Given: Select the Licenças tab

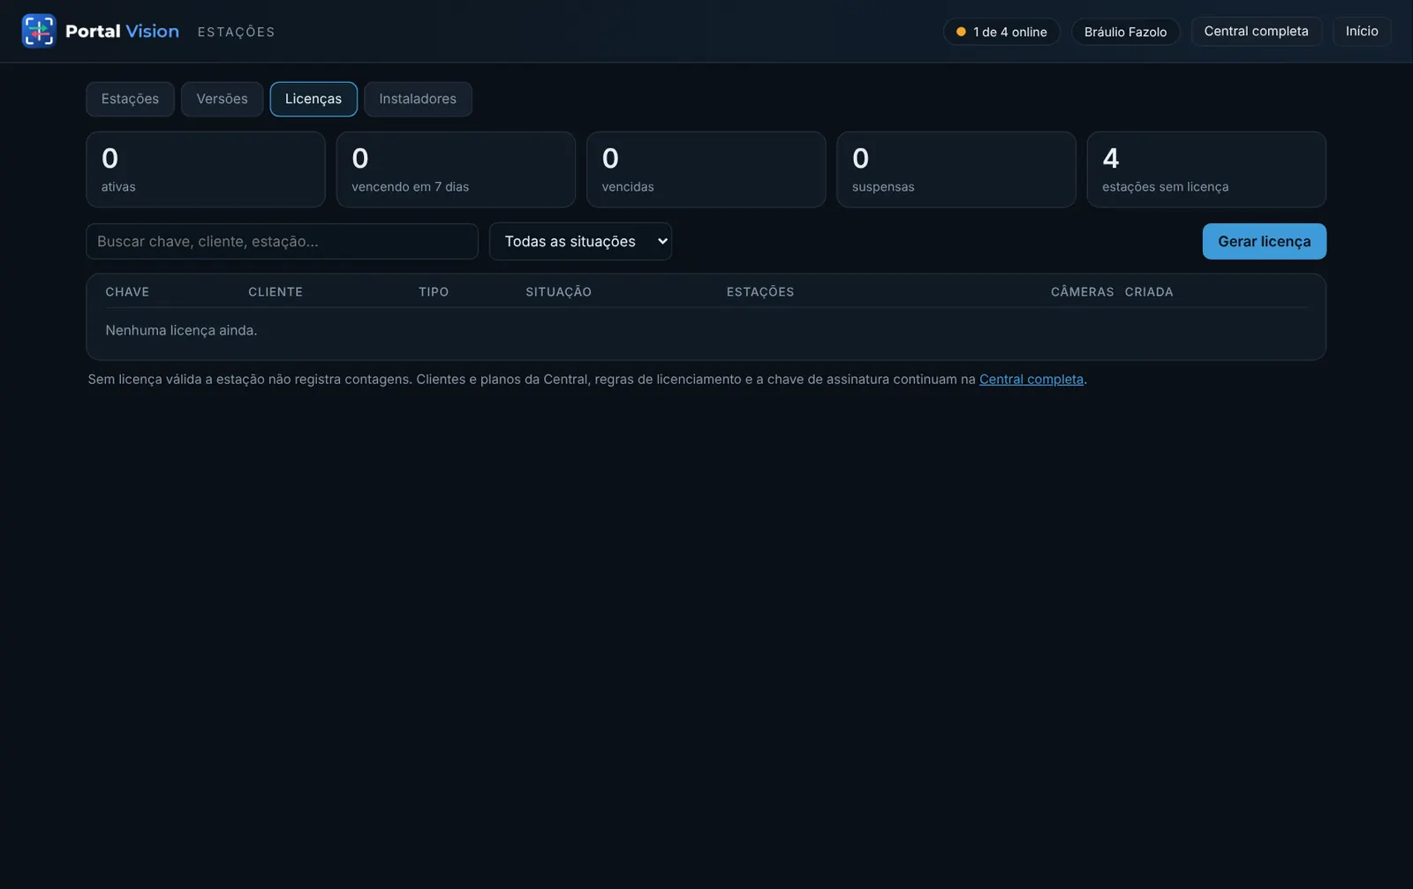Looking at the screenshot, I should point(314,99).
